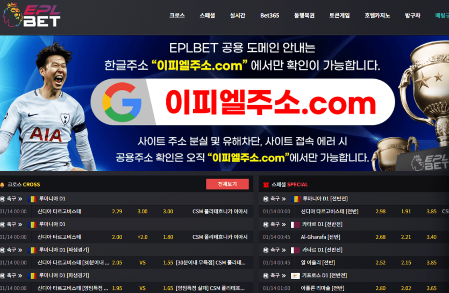Click the Google G logo on banner
This screenshot has height=293, width=449.
pyautogui.click(x=122, y=102)
